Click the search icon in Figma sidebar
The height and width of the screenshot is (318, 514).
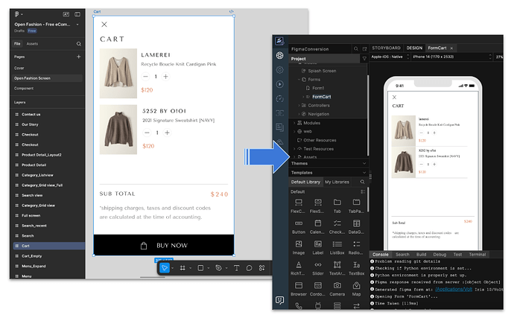point(79,44)
